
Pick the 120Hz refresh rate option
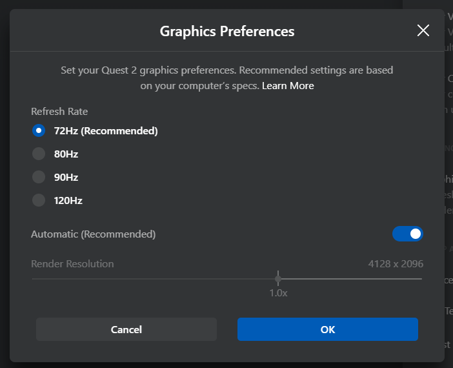[39, 200]
